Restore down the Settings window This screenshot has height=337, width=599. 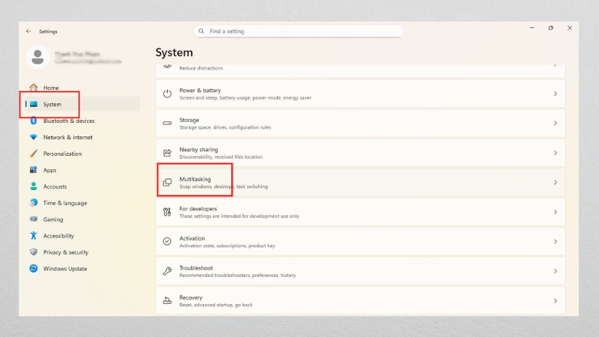[x=551, y=28]
